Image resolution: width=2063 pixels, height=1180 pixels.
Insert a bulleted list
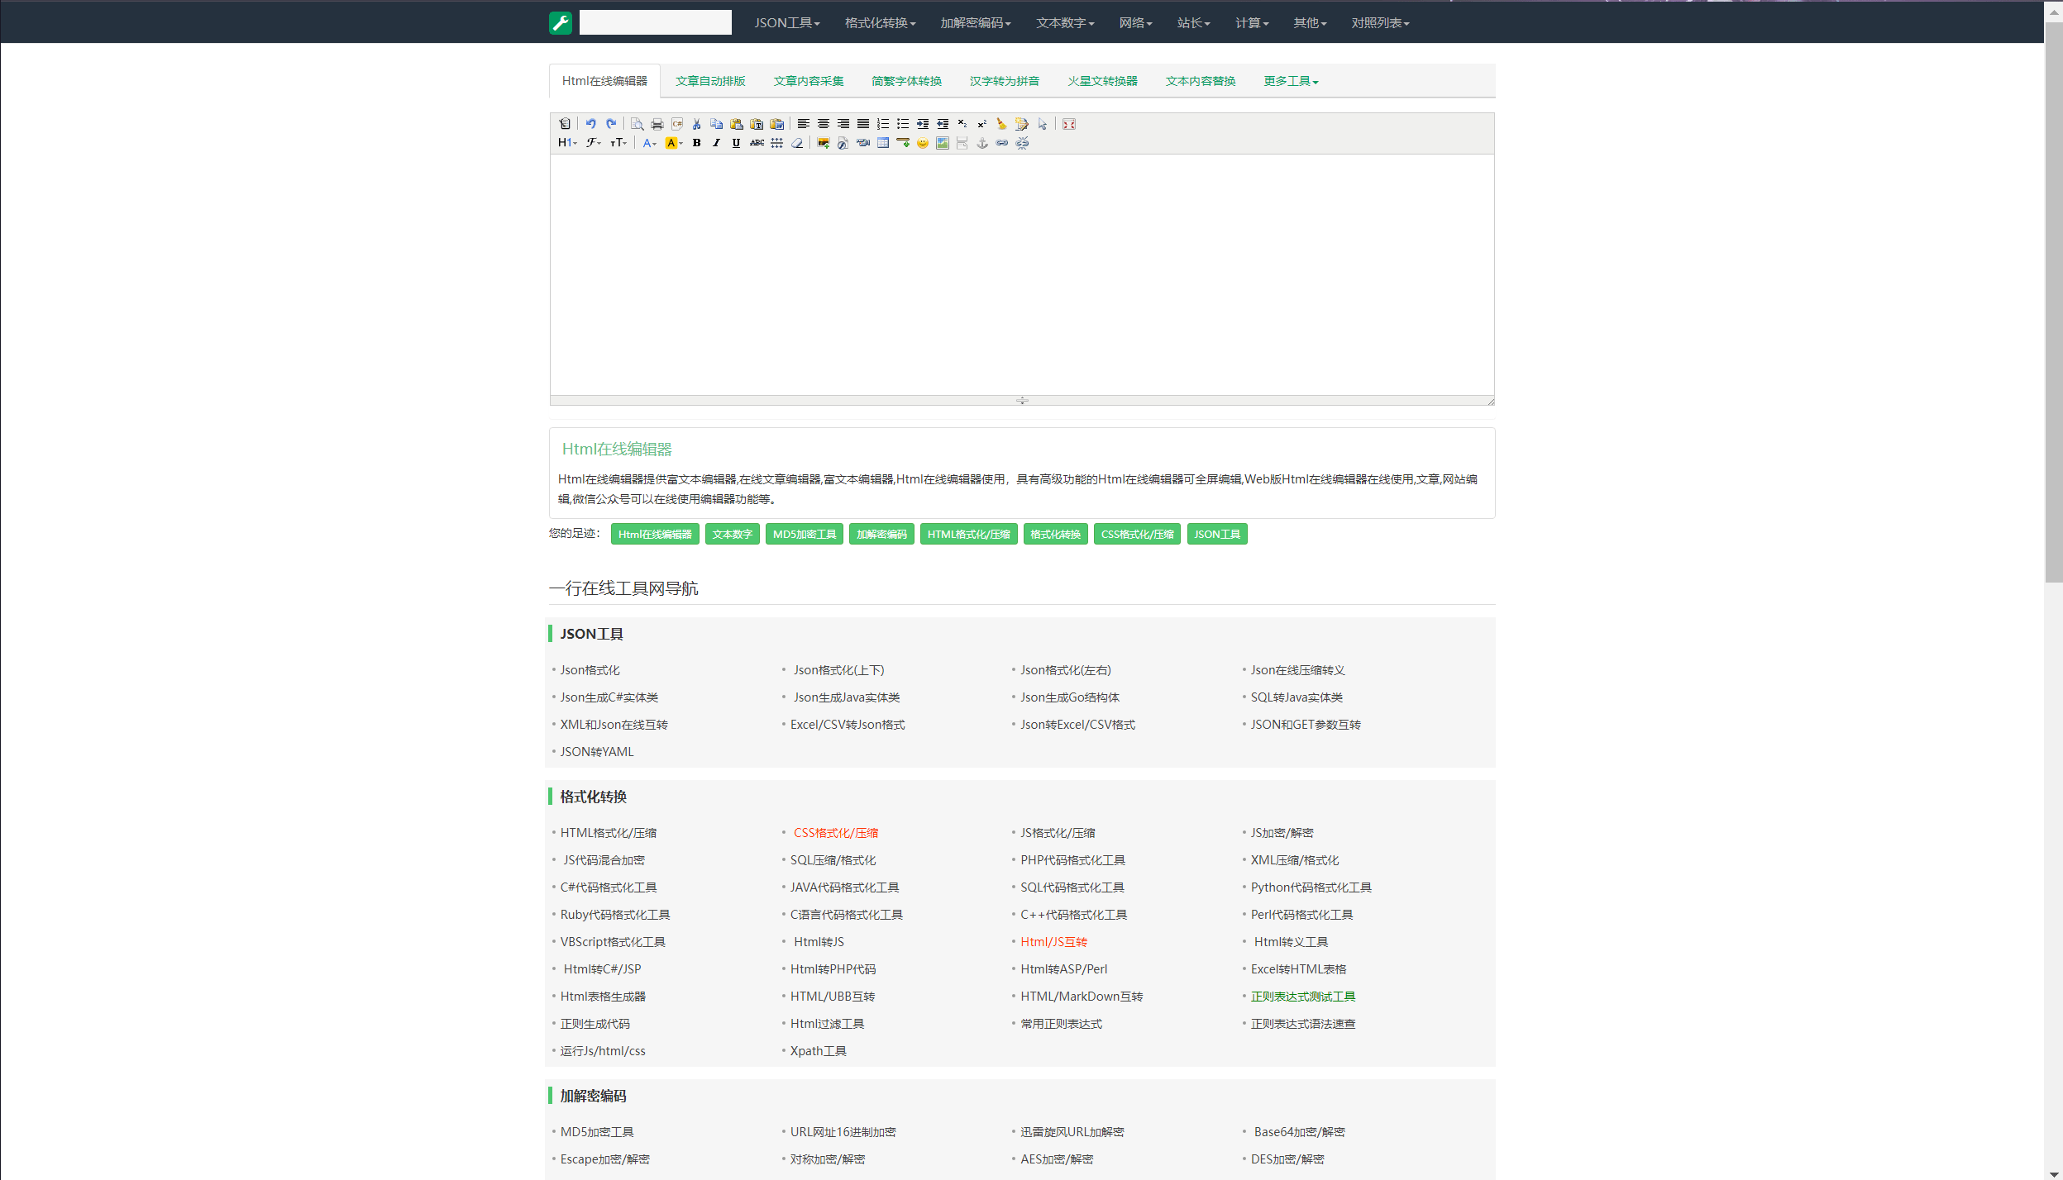click(903, 124)
